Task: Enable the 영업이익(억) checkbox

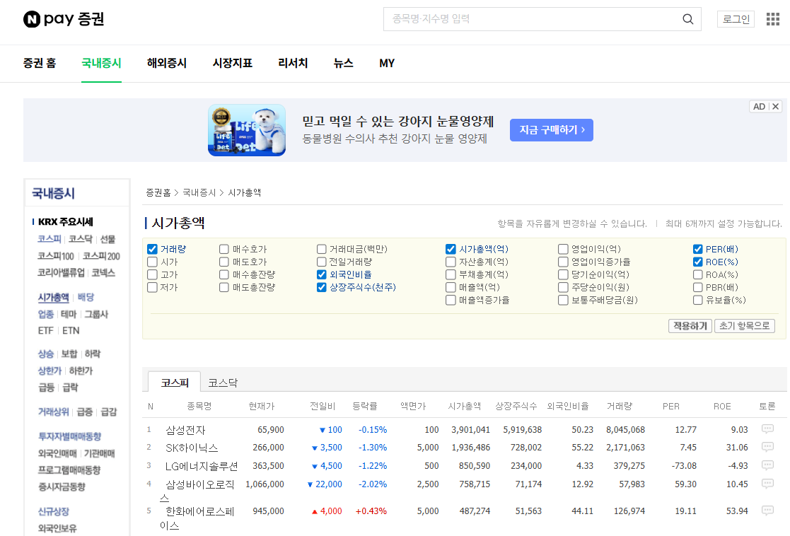Action: (x=563, y=249)
